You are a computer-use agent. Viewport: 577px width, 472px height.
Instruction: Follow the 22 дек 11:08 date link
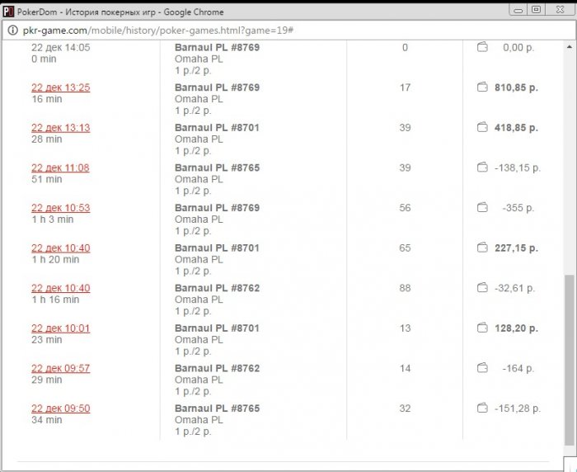pos(60,168)
